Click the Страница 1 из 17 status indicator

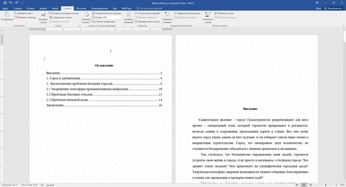pos(10,185)
